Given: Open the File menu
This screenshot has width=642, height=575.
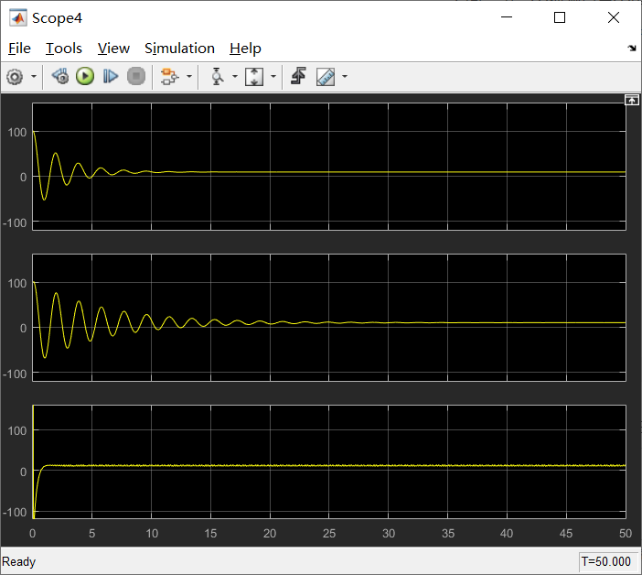Looking at the screenshot, I should click(x=19, y=49).
